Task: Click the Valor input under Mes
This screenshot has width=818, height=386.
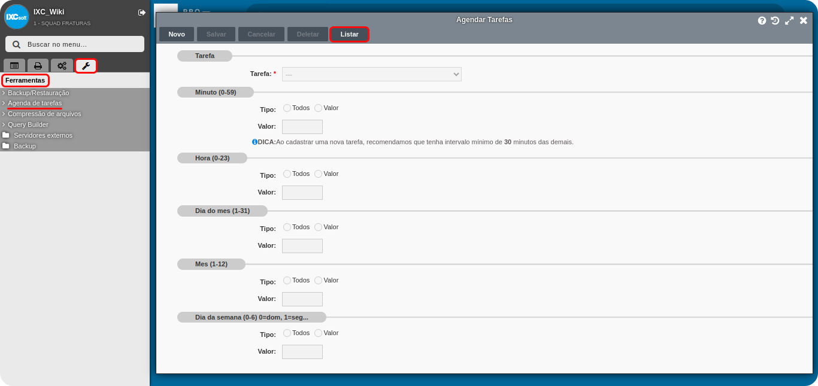Action: 302,299
